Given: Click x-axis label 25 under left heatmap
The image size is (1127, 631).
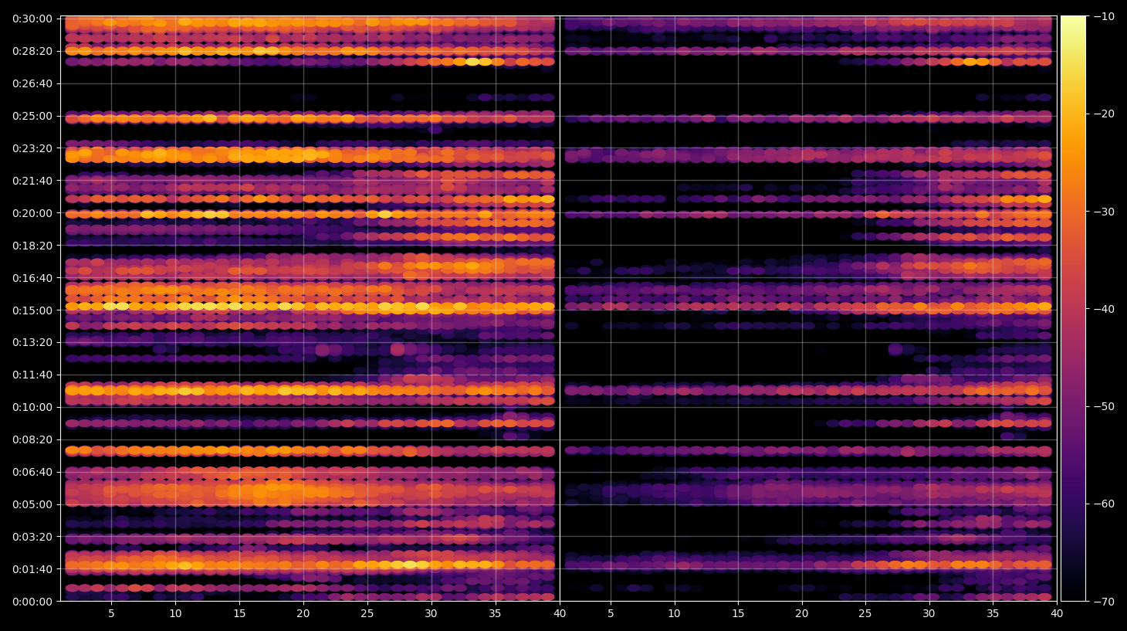Looking at the screenshot, I should [x=367, y=614].
